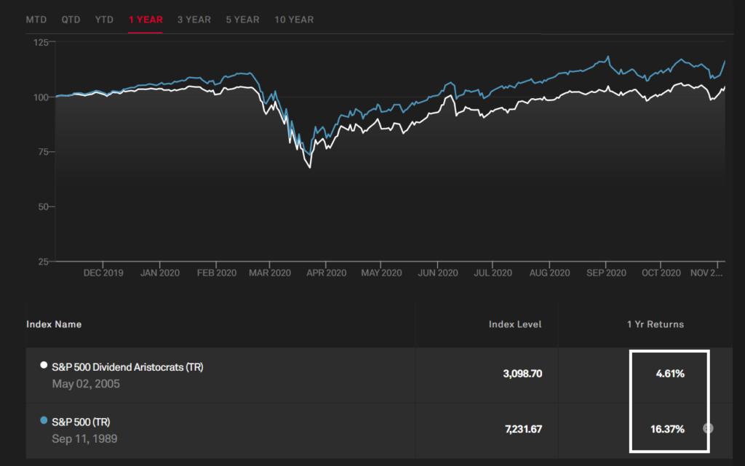Click the SEP 2020 axis label
745x466 pixels.
(606, 273)
